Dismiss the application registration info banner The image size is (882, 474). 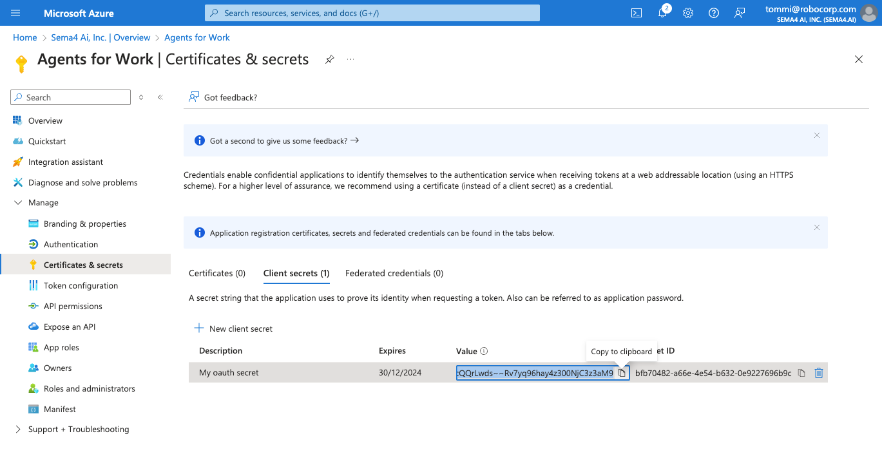click(x=817, y=227)
